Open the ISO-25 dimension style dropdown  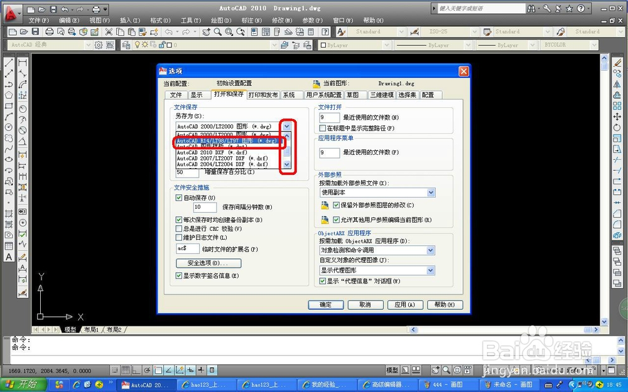tap(475, 31)
